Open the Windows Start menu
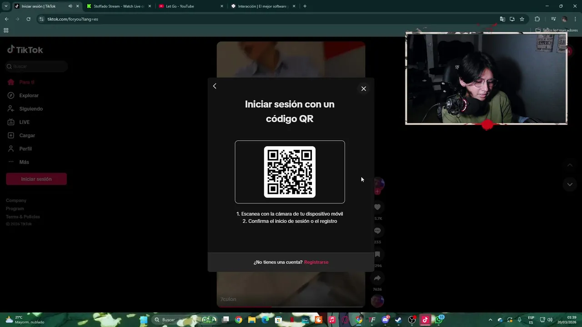 click(x=144, y=320)
